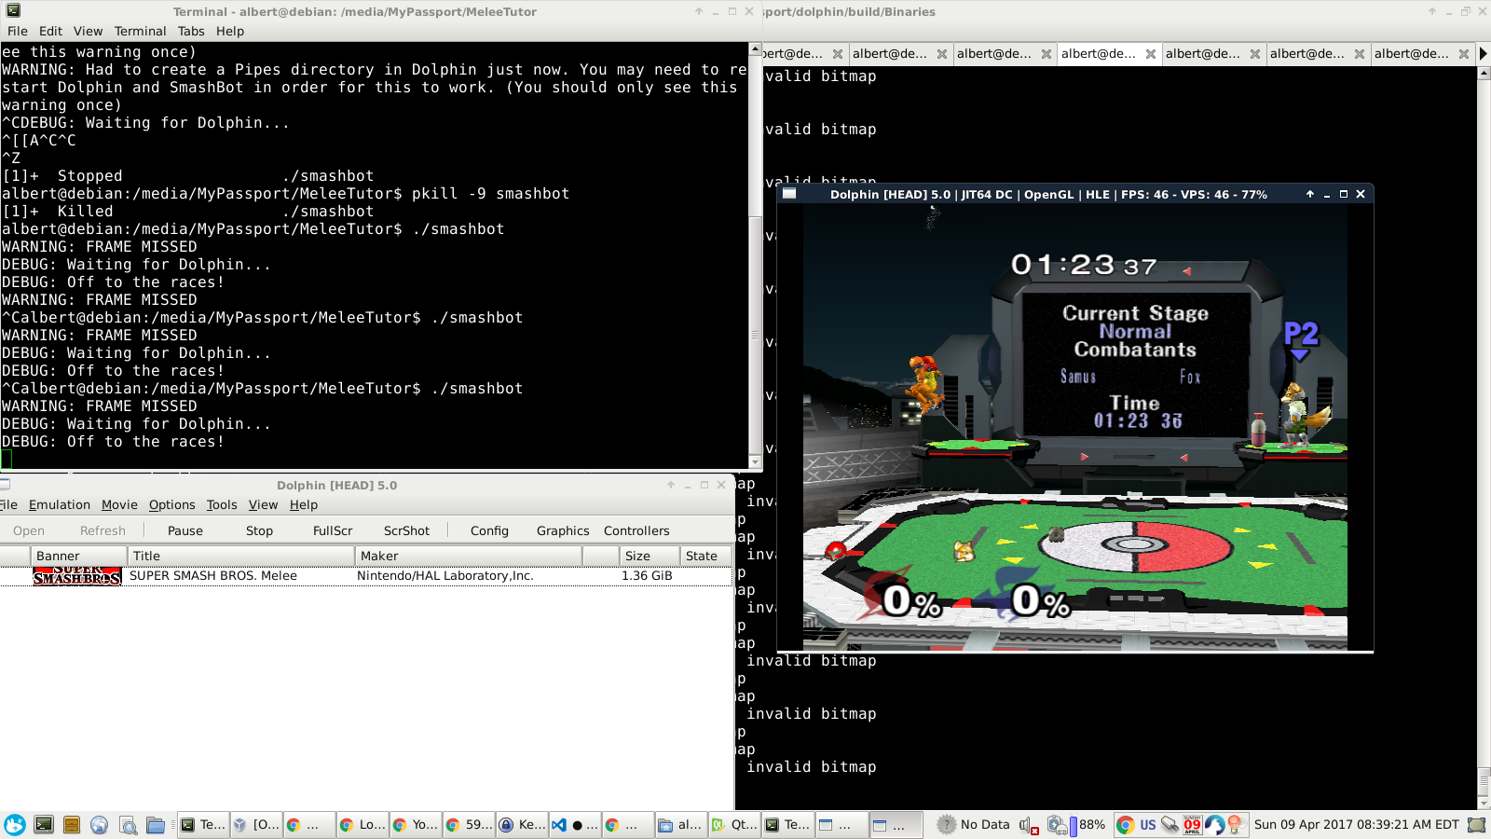Open Edit menu in left Terminal
The width and height of the screenshot is (1491, 839).
coord(50,31)
